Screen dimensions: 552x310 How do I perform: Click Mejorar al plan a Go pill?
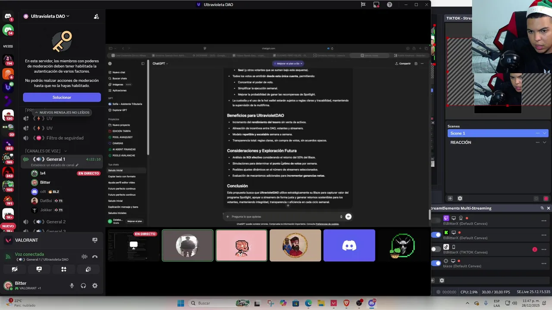tap(289, 63)
